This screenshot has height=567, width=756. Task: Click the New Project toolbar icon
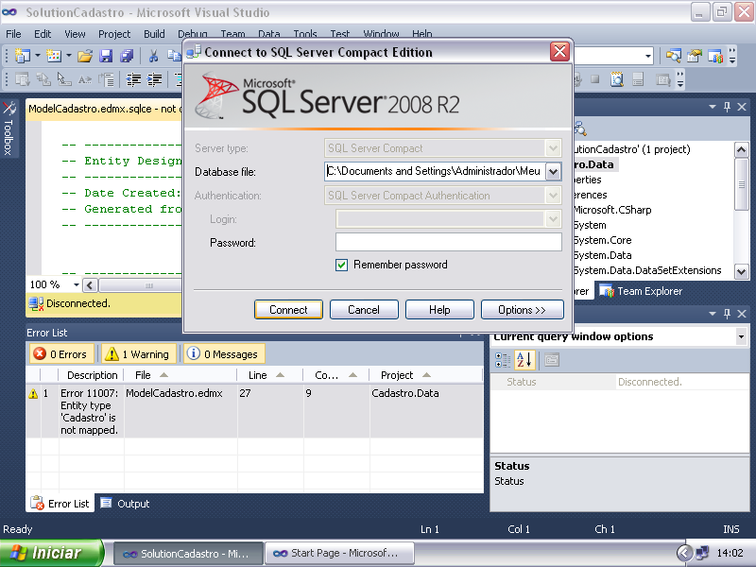pos(22,56)
